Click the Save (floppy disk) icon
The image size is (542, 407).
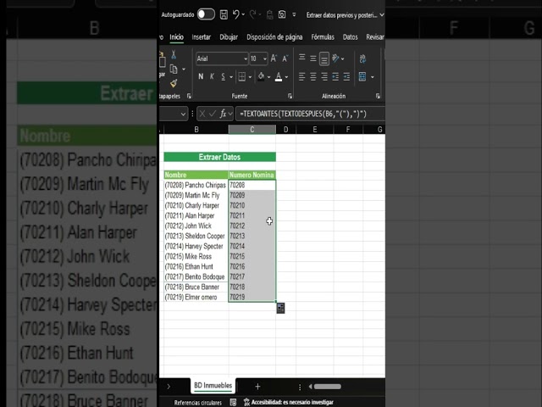coord(224,14)
